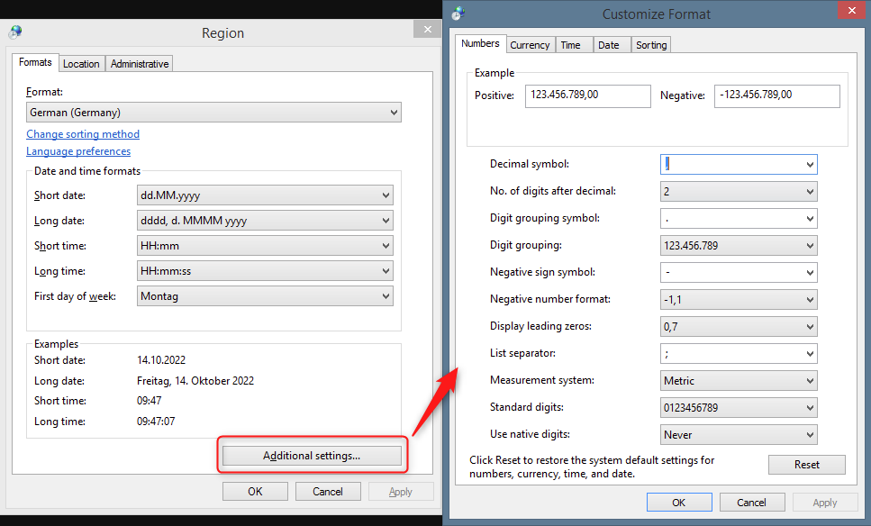Open the Decimal symbol combo box

(739, 165)
